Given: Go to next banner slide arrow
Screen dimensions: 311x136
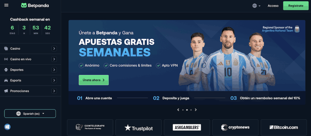Looking at the screenshot, I should pos(196,110).
